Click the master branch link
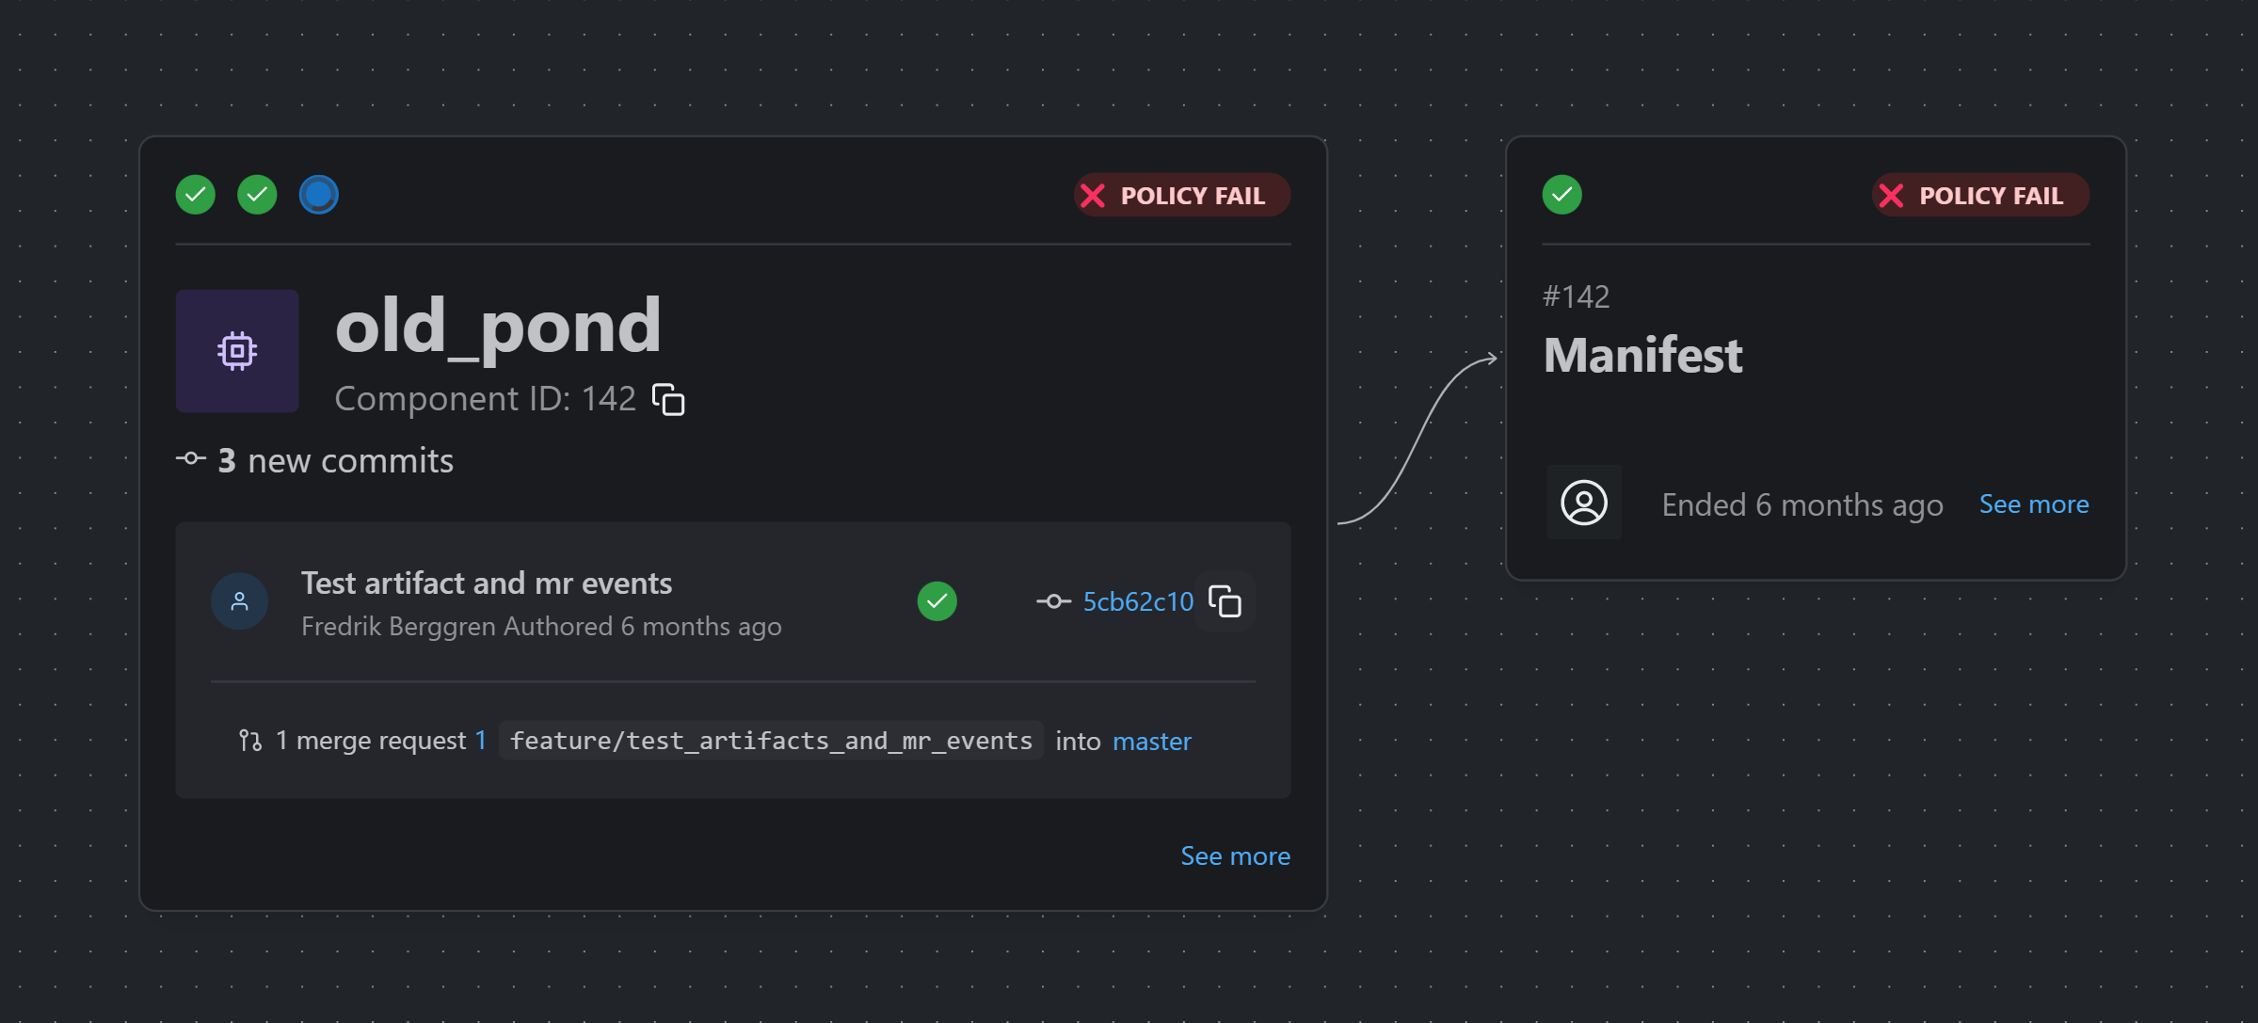Viewport: 2258px width, 1023px height. click(1152, 741)
